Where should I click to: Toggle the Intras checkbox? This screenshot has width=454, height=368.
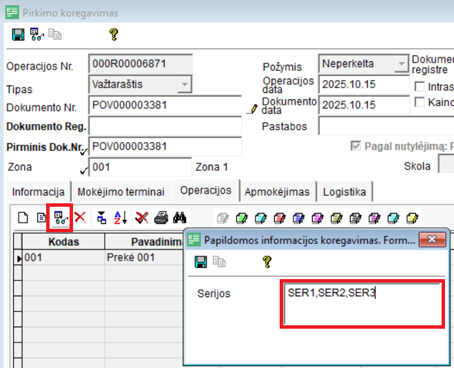pyautogui.click(x=420, y=86)
